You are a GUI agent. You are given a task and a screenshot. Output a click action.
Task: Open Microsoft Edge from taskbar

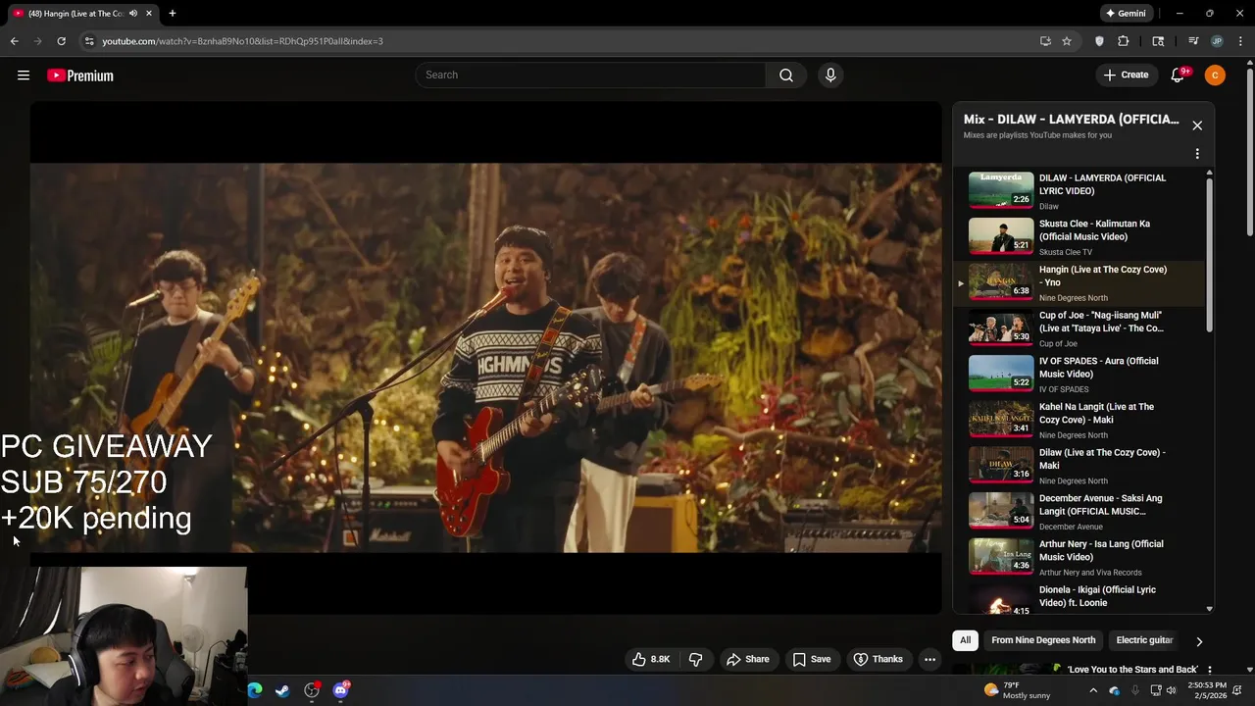(255, 690)
